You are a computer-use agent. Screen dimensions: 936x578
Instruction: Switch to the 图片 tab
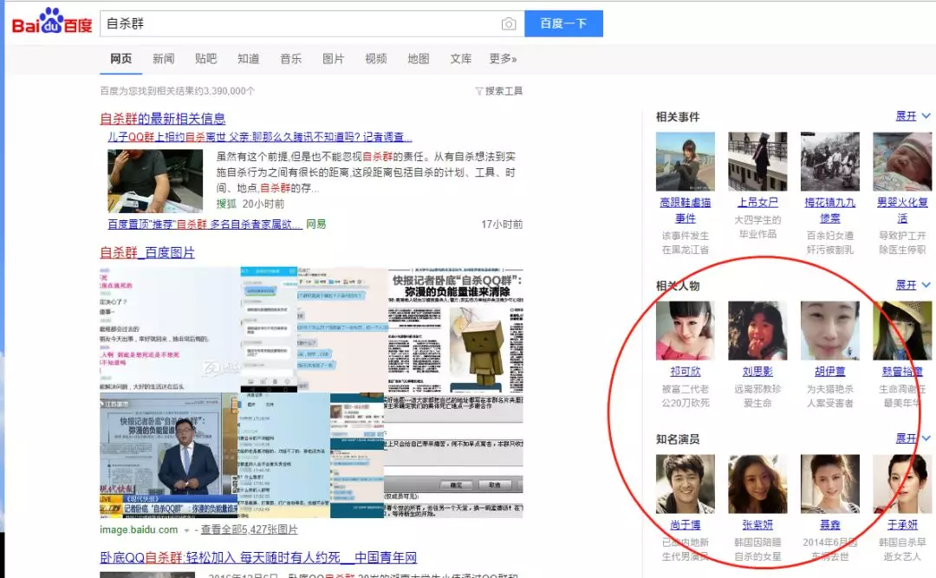pos(333,59)
